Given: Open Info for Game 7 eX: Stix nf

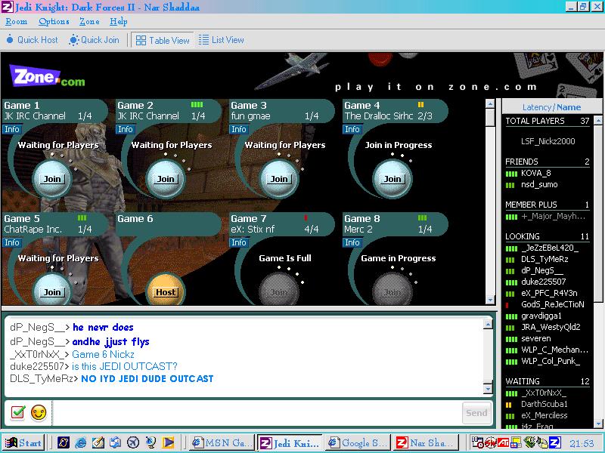Looking at the screenshot, I should (x=238, y=242).
